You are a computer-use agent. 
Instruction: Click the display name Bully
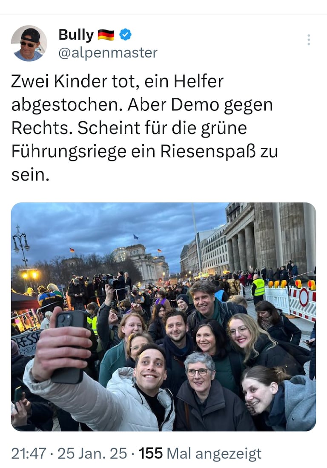click(76, 35)
